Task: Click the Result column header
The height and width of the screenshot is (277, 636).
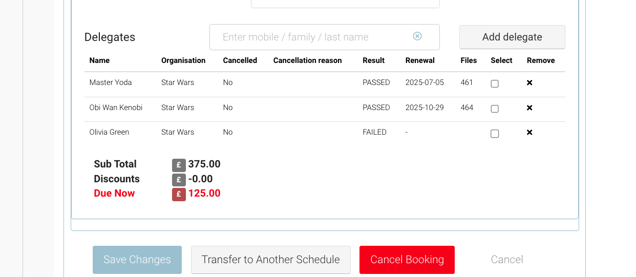Action: (x=373, y=60)
